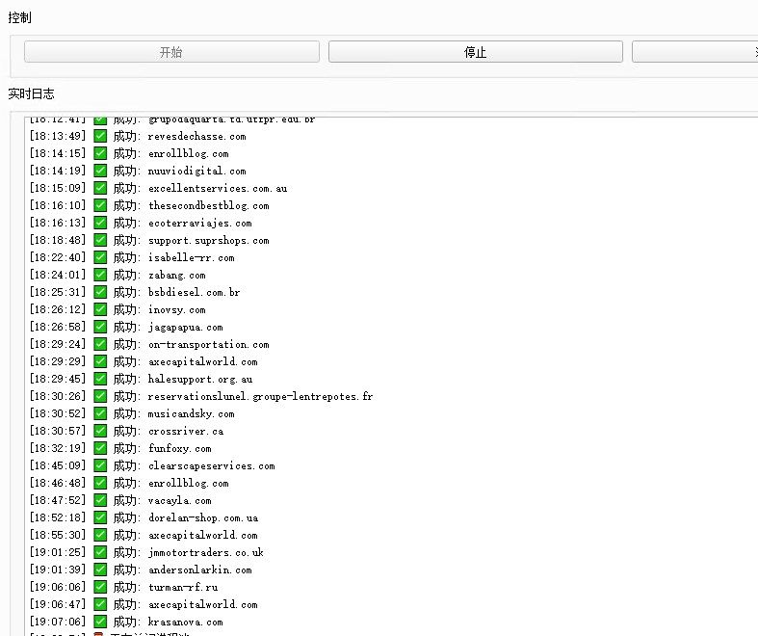Select the excellentservices.com.au log entry

[217, 188]
